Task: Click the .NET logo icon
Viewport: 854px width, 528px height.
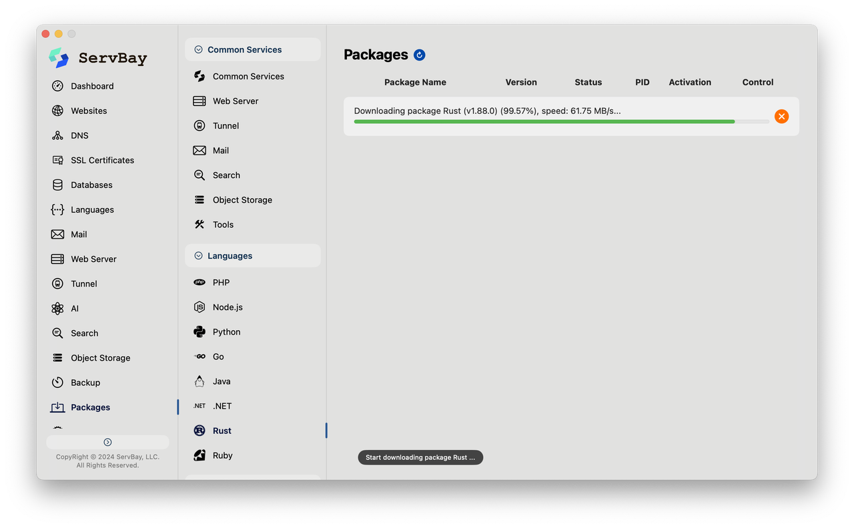Action: click(x=199, y=405)
